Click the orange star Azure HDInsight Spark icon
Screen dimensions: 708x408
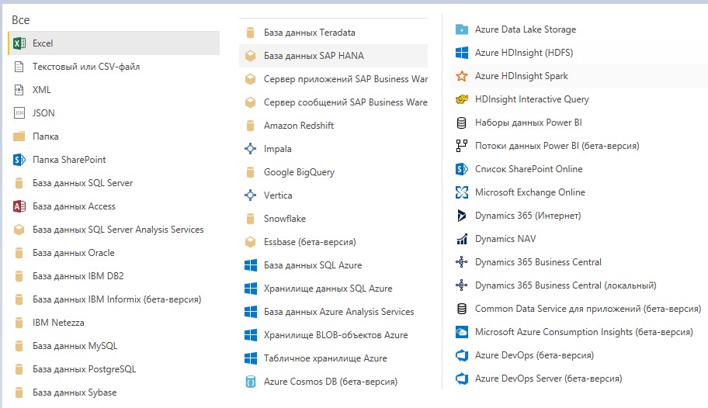(461, 76)
